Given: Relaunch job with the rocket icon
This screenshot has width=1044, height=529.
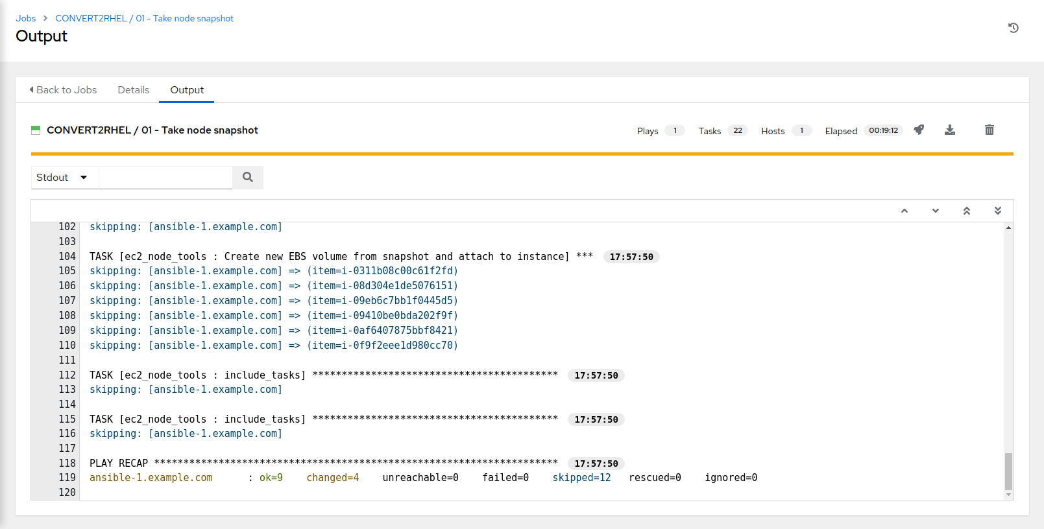Looking at the screenshot, I should click(x=919, y=130).
